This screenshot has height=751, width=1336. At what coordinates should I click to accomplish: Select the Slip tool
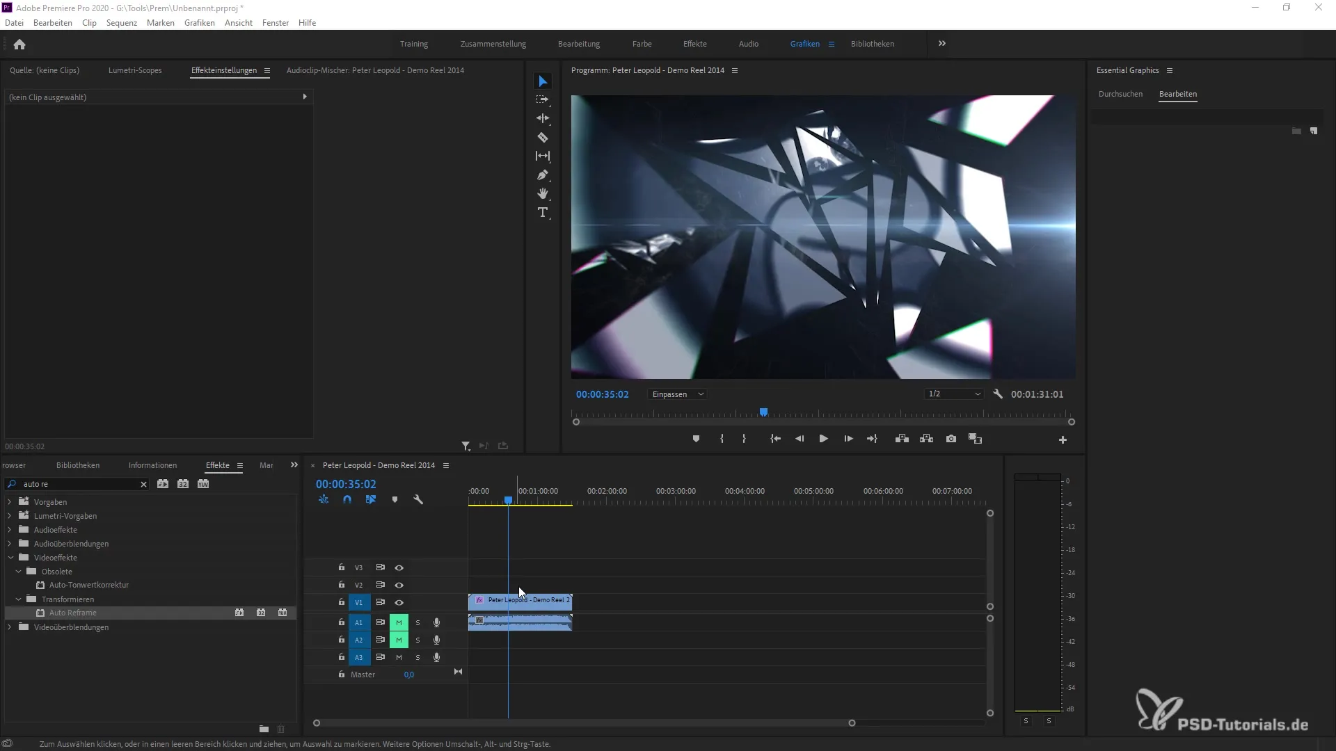pos(543,156)
